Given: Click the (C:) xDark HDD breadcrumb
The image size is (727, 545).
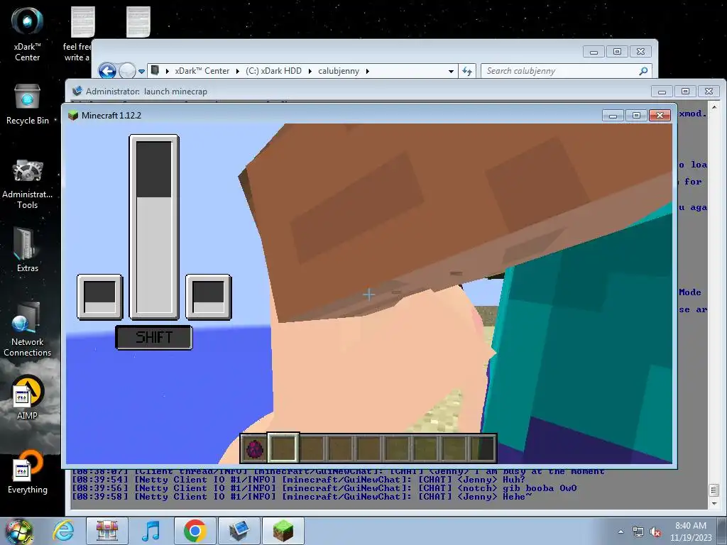Looking at the screenshot, I should (x=273, y=71).
